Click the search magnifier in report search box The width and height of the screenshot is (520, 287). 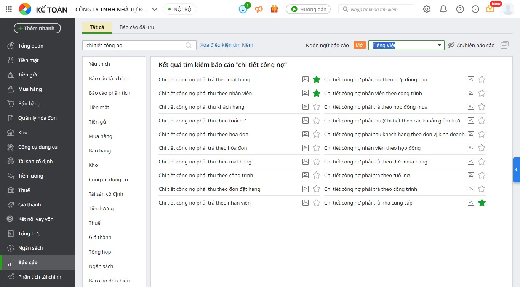(x=189, y=45)
